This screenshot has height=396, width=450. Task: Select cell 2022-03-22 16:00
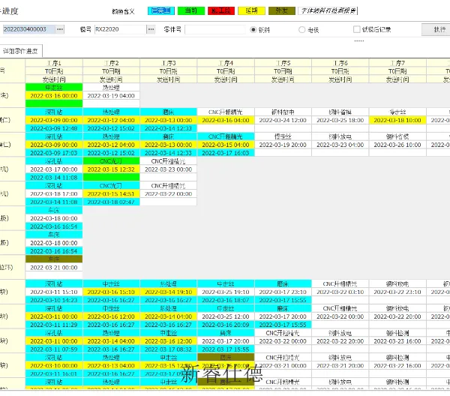[397, 365]
